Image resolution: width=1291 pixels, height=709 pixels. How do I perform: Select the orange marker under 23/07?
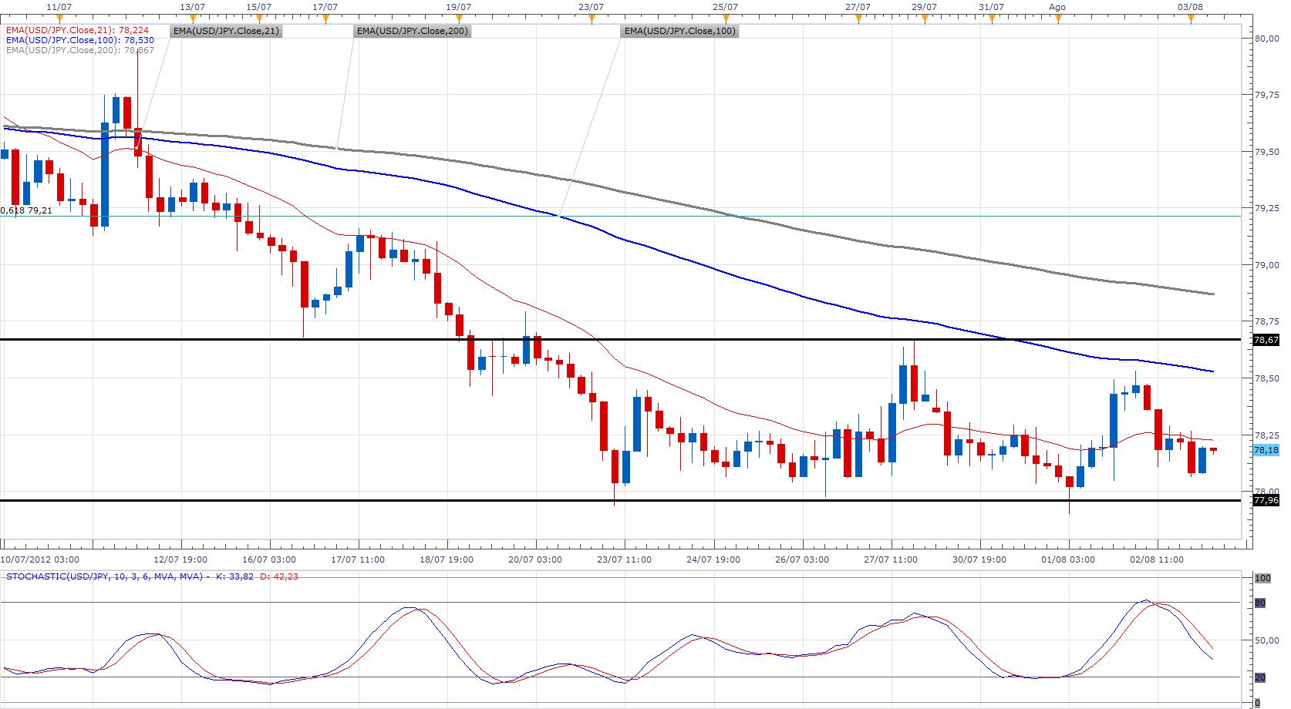click(x=592, y=18)
